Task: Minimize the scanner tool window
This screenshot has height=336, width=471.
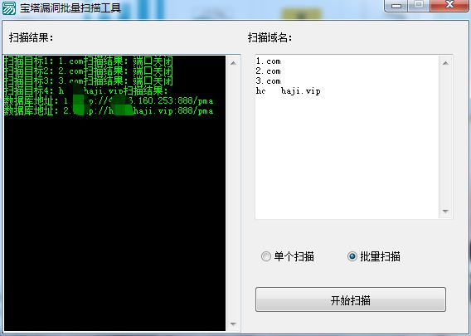Action: click(396, 5)
